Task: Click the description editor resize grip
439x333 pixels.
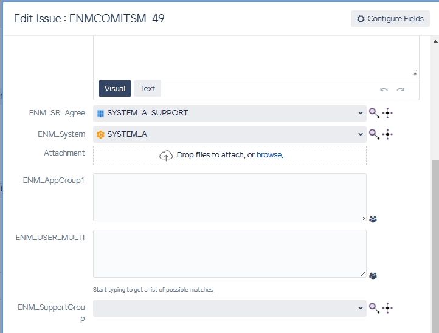Action: 414,74
